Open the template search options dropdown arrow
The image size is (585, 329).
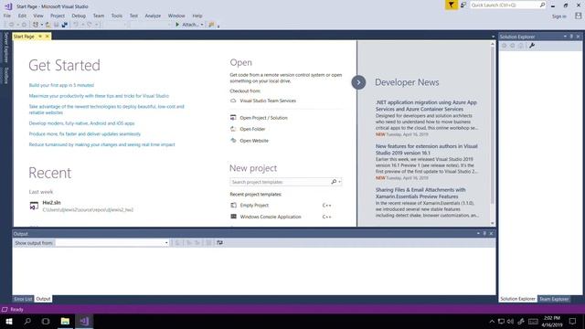click(x=339, y=182)
